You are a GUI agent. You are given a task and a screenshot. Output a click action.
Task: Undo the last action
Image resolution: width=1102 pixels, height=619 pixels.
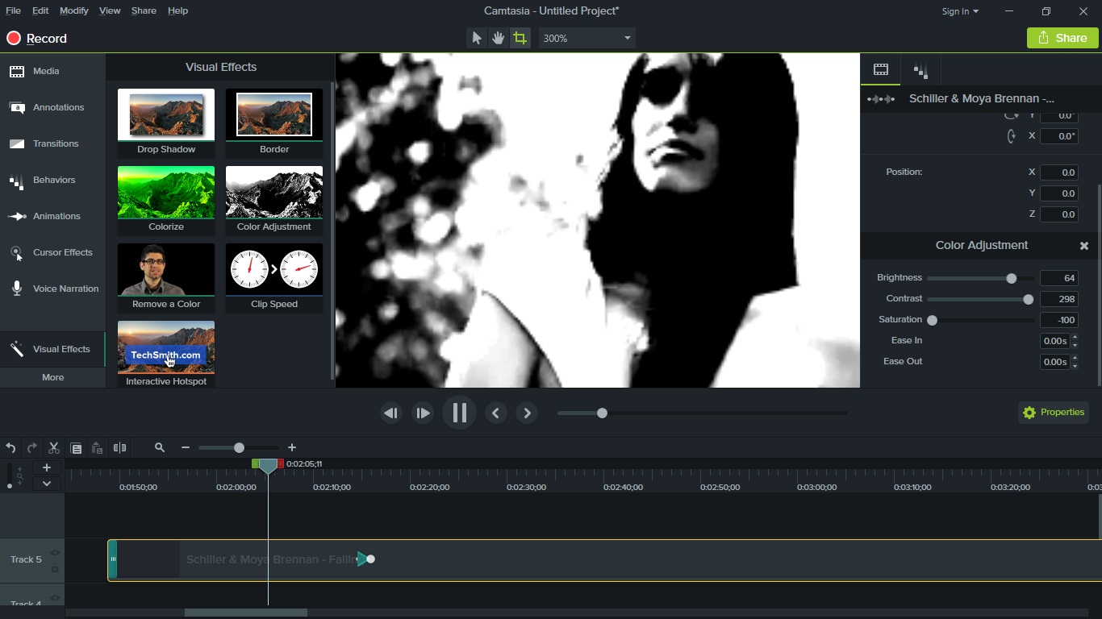tap(10, 448)
